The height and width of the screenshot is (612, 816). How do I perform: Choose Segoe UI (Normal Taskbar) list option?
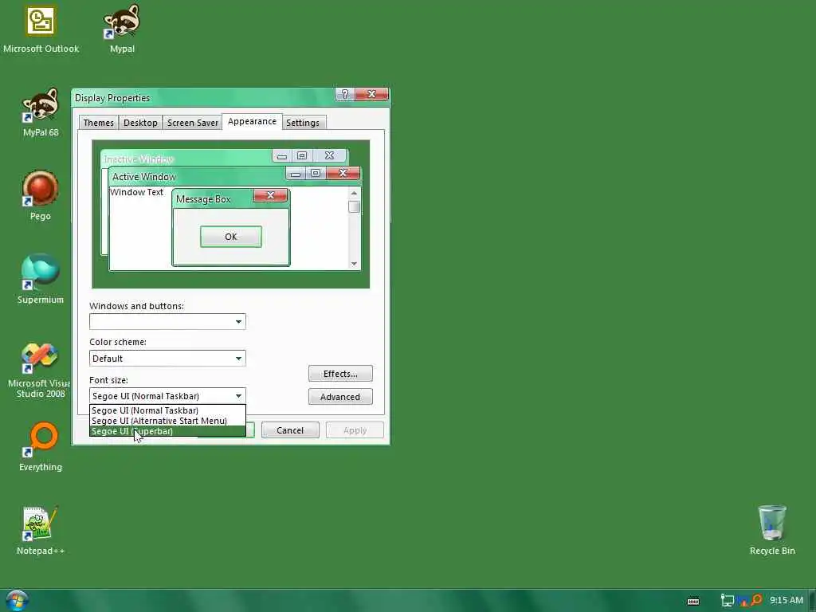pyautogui.click(x=167, y=410)
